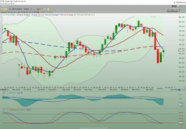Click the 82.00 price axis label
This screenshot has height=129, width=186.
182,17
